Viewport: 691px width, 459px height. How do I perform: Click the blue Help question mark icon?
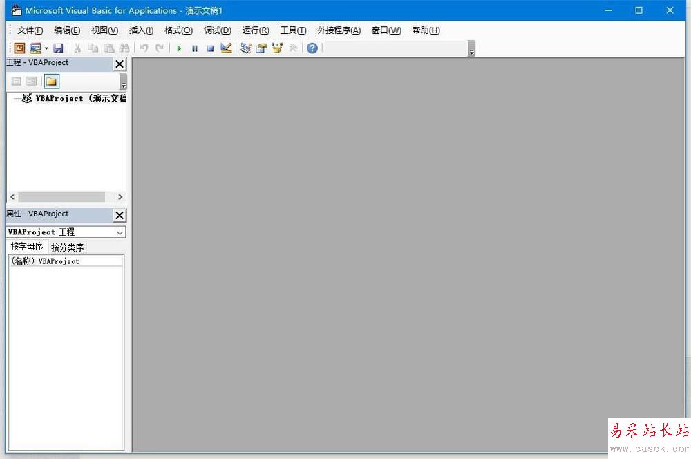coord(312,48)
